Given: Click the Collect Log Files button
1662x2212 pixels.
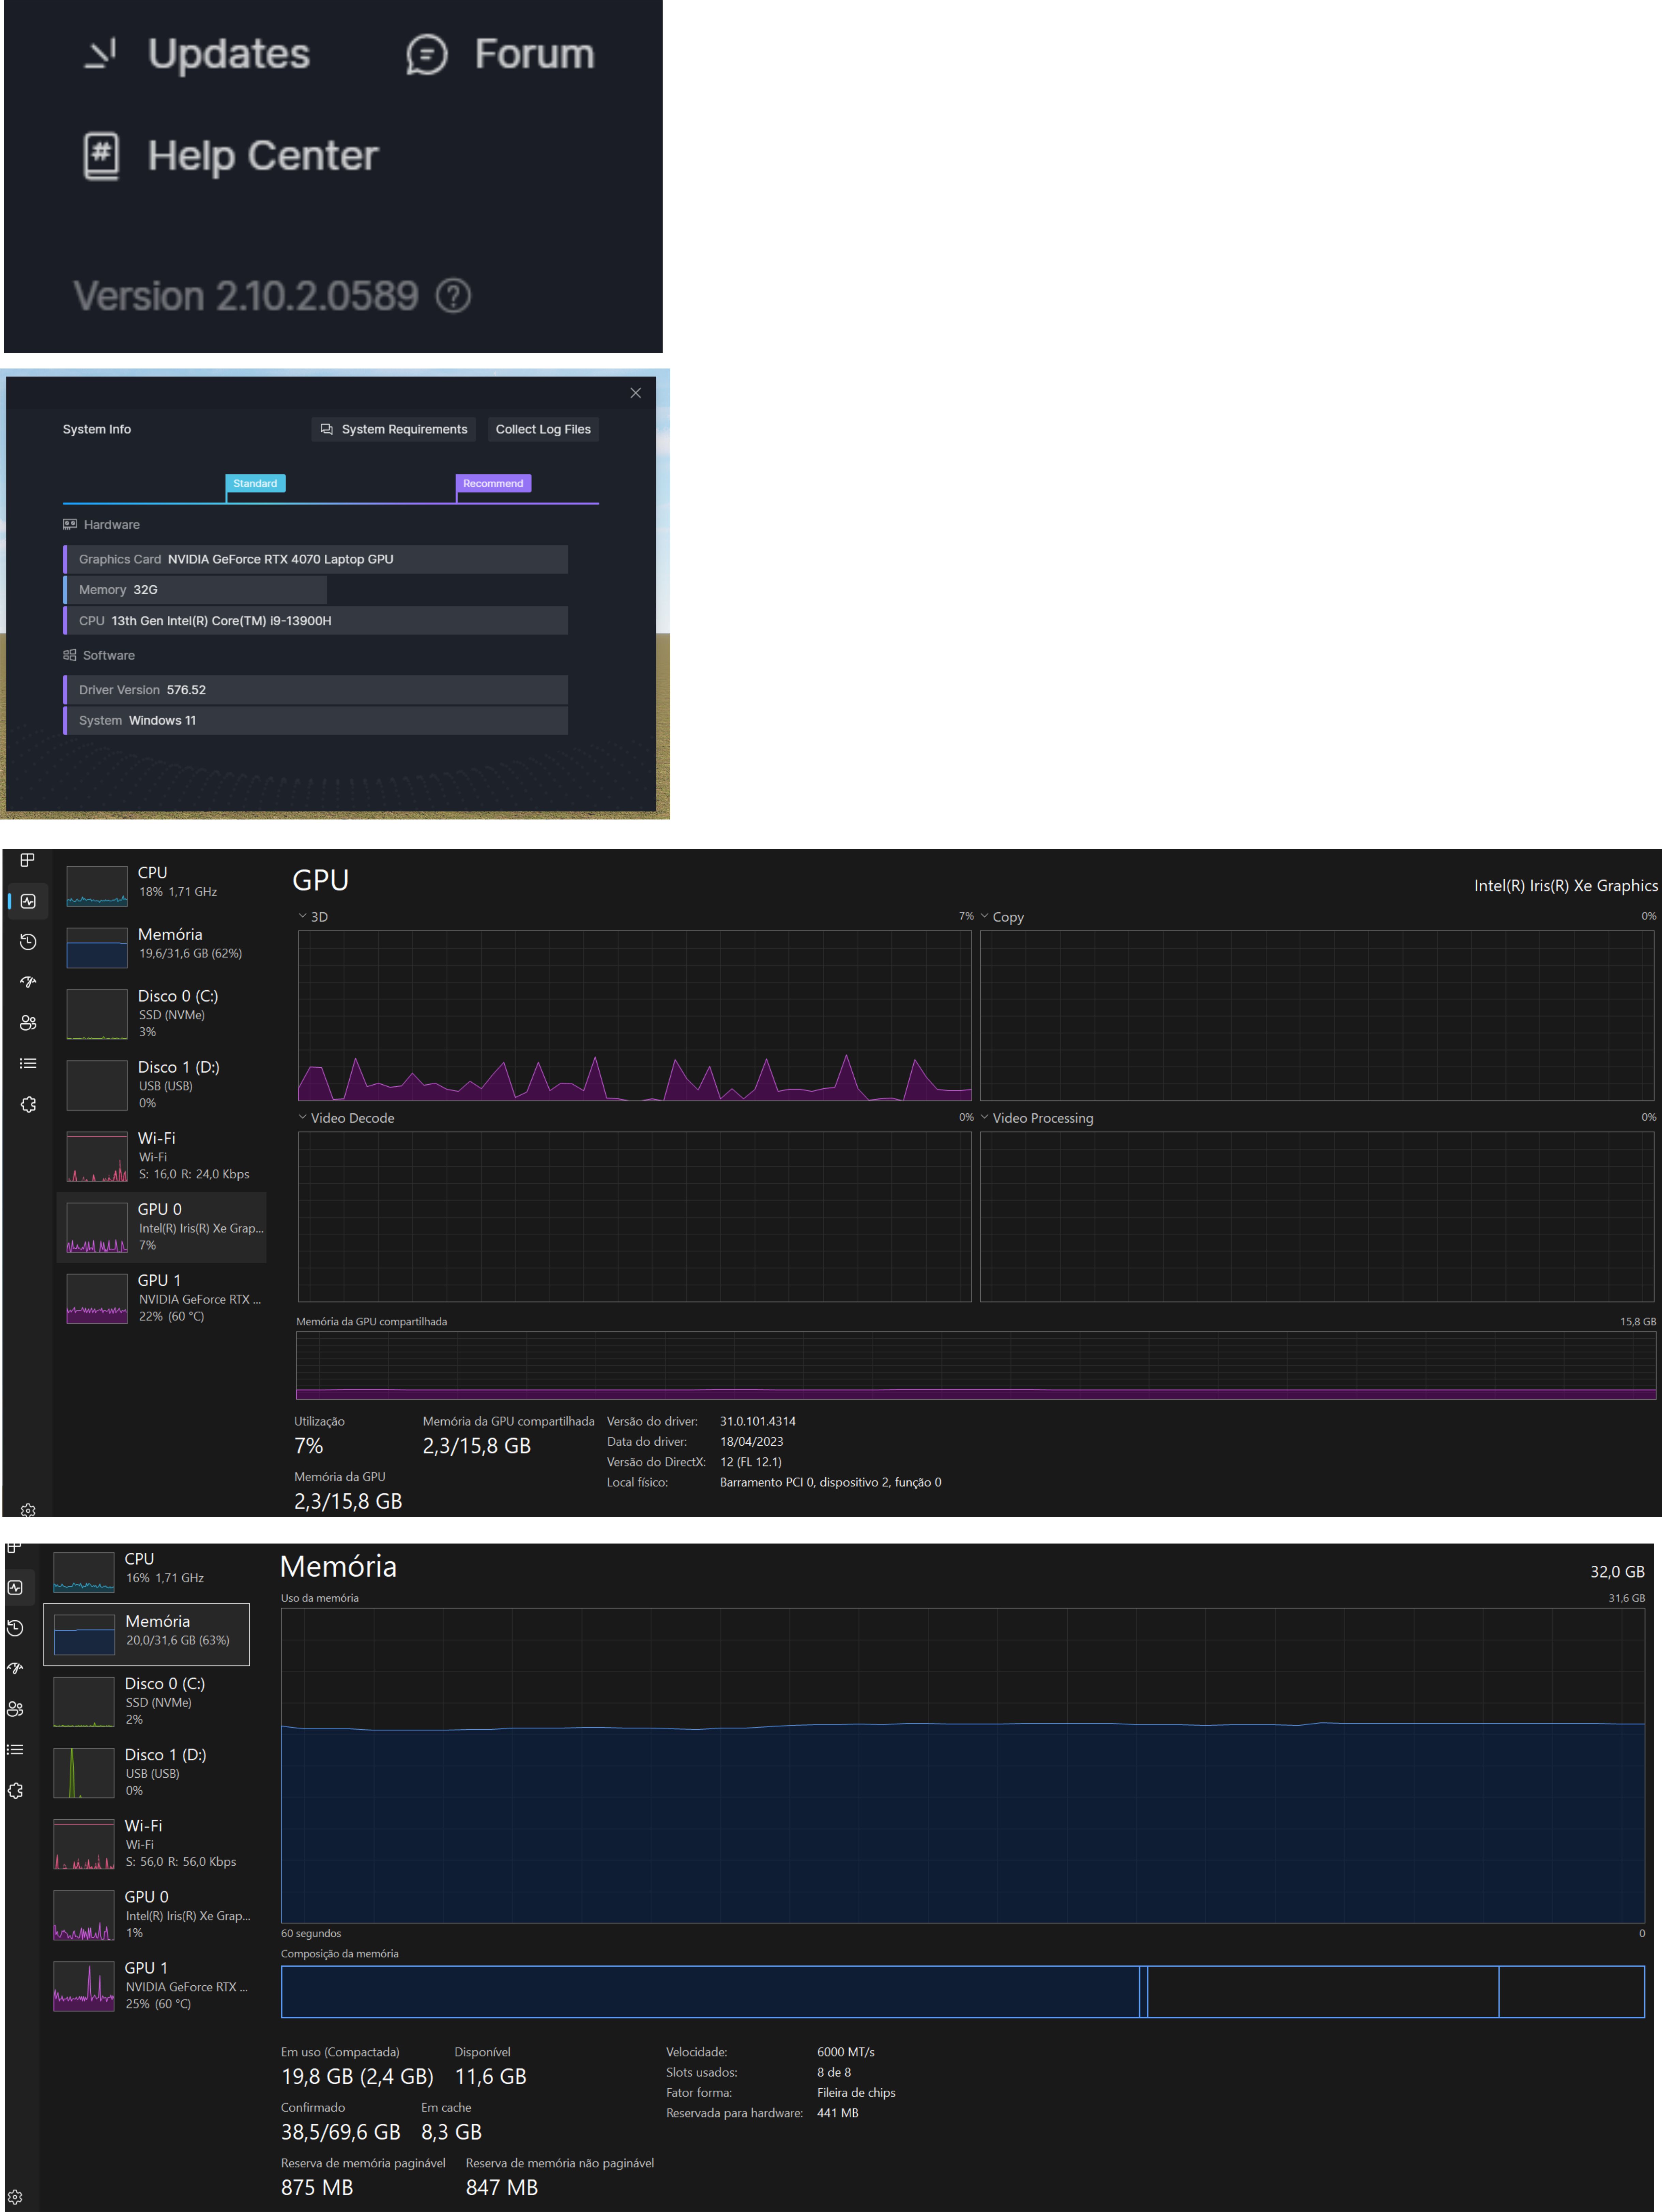Looking at the screenshot, I should pos(543,429).
